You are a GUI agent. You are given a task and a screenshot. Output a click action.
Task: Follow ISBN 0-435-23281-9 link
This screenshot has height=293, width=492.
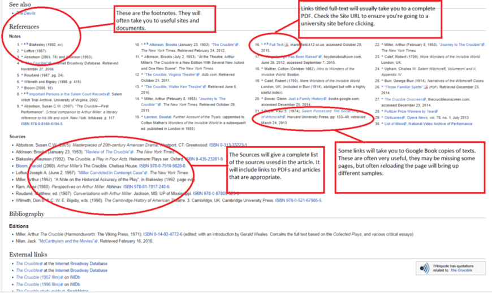pos(205,159)
